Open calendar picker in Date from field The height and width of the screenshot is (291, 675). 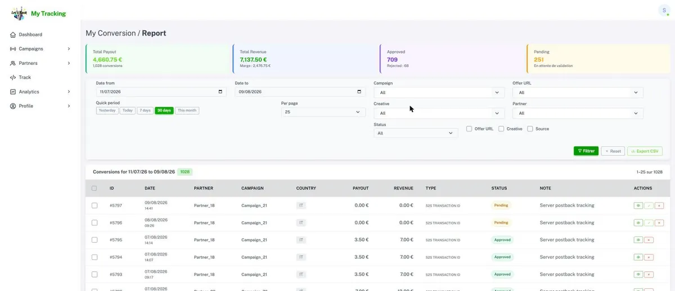(x=220, y=92)
